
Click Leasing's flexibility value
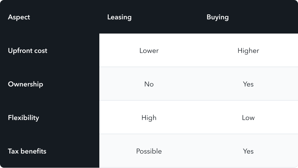coord(149,118)
